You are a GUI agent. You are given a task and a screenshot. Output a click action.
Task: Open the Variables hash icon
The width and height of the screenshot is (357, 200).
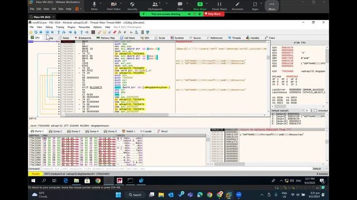tap(125, 32)
